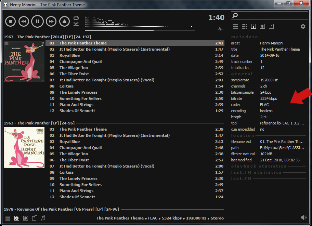Open the lyrics panel icon
312x226 pixels.
click(x=271, y=26)
